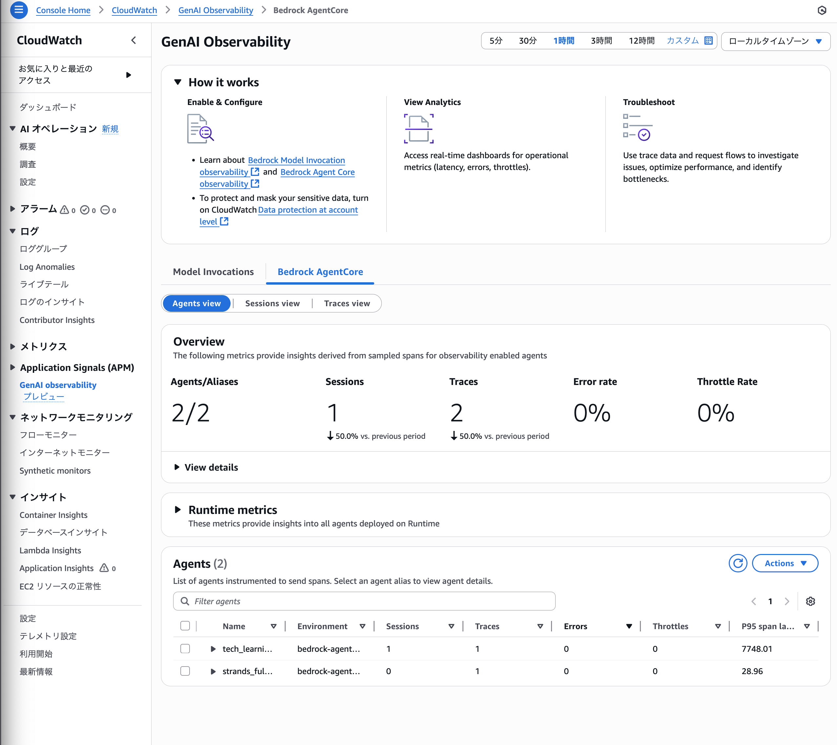Image resolution: width=837 pixels, height=745 pixels.
Task: Sort agents by Environment column arrow
Action: 362,626
